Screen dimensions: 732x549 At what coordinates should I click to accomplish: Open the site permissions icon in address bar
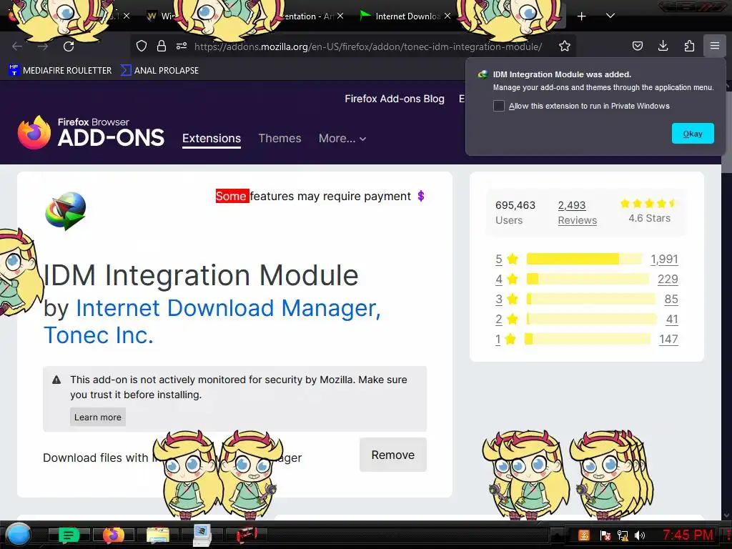pyautogui.click(x=182, y=46)
